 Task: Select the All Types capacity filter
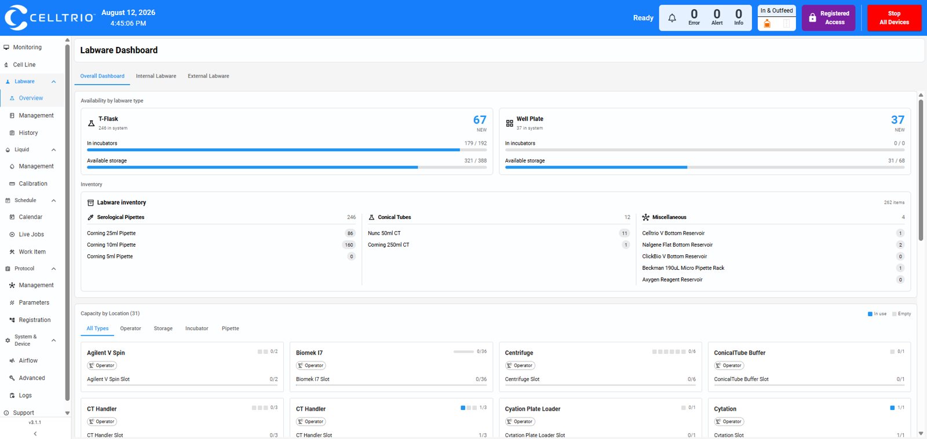pos(97,328)
